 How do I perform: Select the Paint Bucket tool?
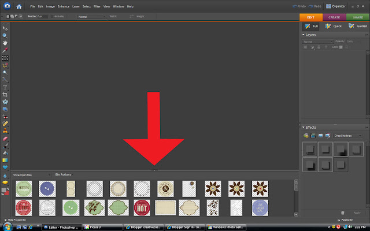point(5,153)
